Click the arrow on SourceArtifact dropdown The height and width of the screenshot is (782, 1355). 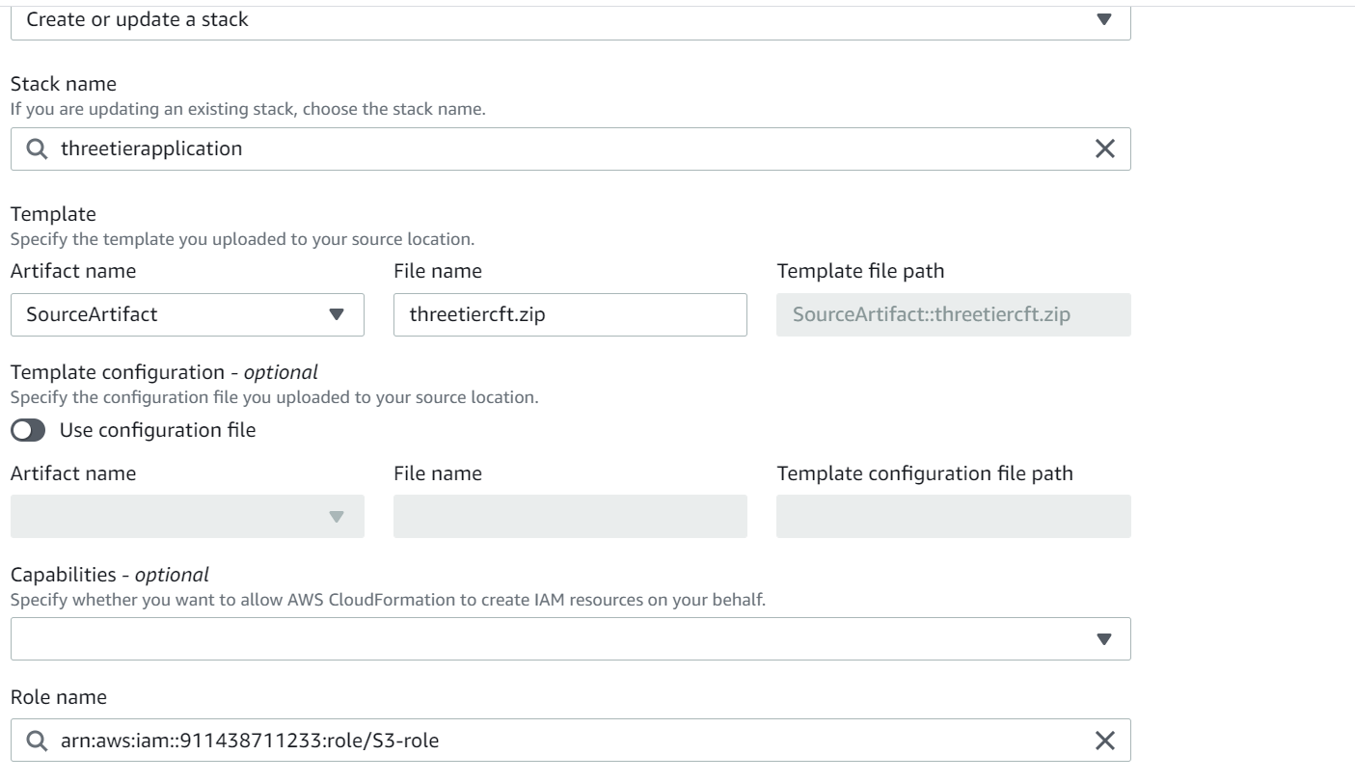pyautogui.click(x=336, y=314)
